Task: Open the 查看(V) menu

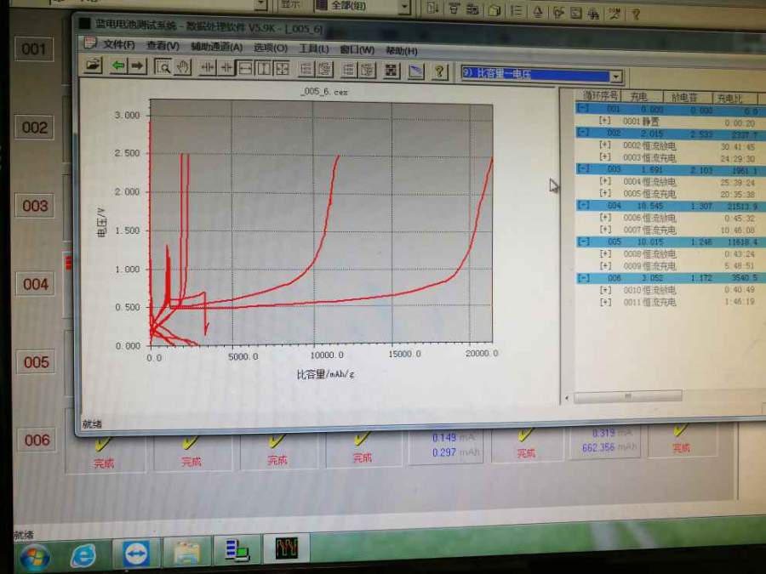Action: [163, 45]
